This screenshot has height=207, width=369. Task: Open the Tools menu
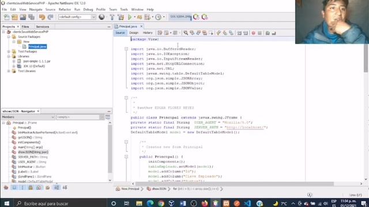click(124, 9)
